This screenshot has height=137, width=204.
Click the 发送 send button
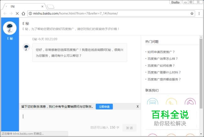pyautogui.click(x=129, y=128)
